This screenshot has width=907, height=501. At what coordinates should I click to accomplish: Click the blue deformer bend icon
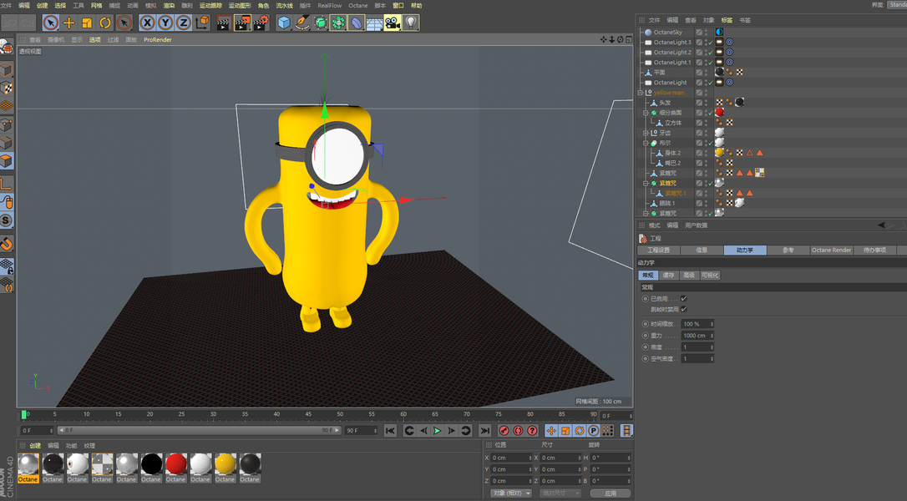point(357,23)
